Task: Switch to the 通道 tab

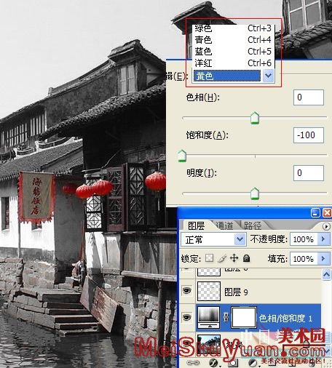Action: click(224, 225)
